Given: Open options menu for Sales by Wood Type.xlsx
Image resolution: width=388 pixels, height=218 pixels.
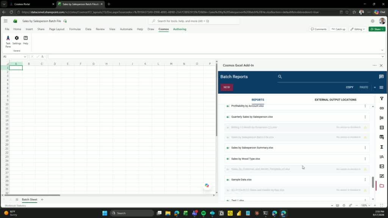Looking at the screenshot, I should (x=365, y=159).
